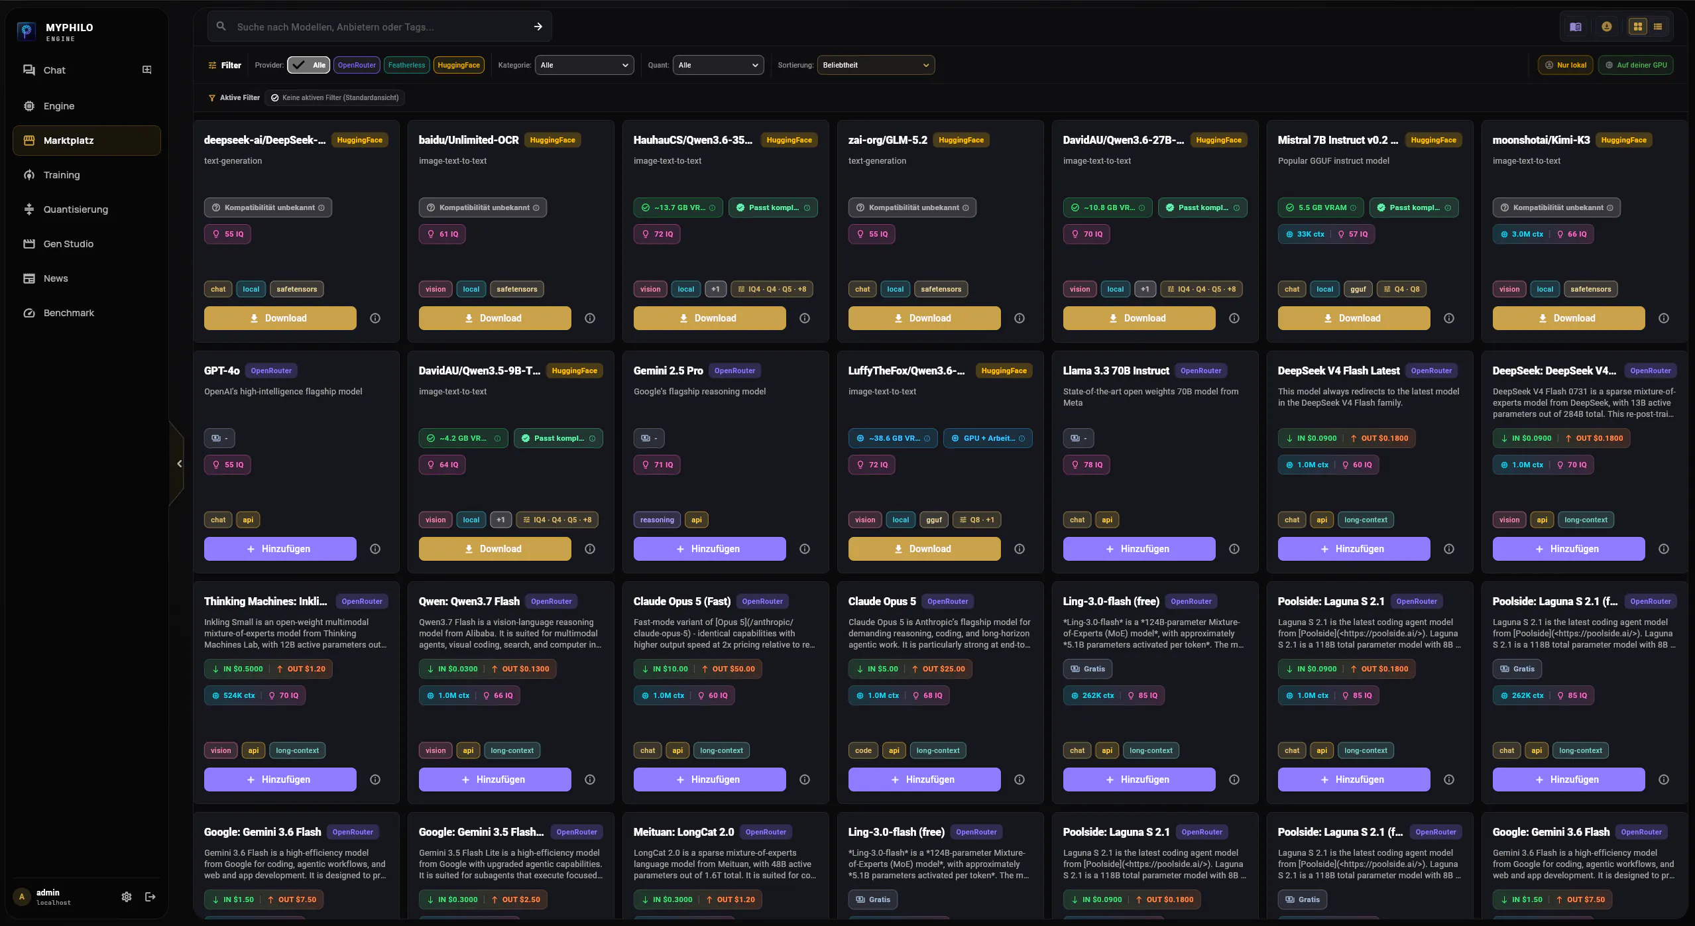The width and height of the screenshot is (1695, 926).
Task: Add GPT-4o with Hinzufügen button
Action: tap(280, 549)
